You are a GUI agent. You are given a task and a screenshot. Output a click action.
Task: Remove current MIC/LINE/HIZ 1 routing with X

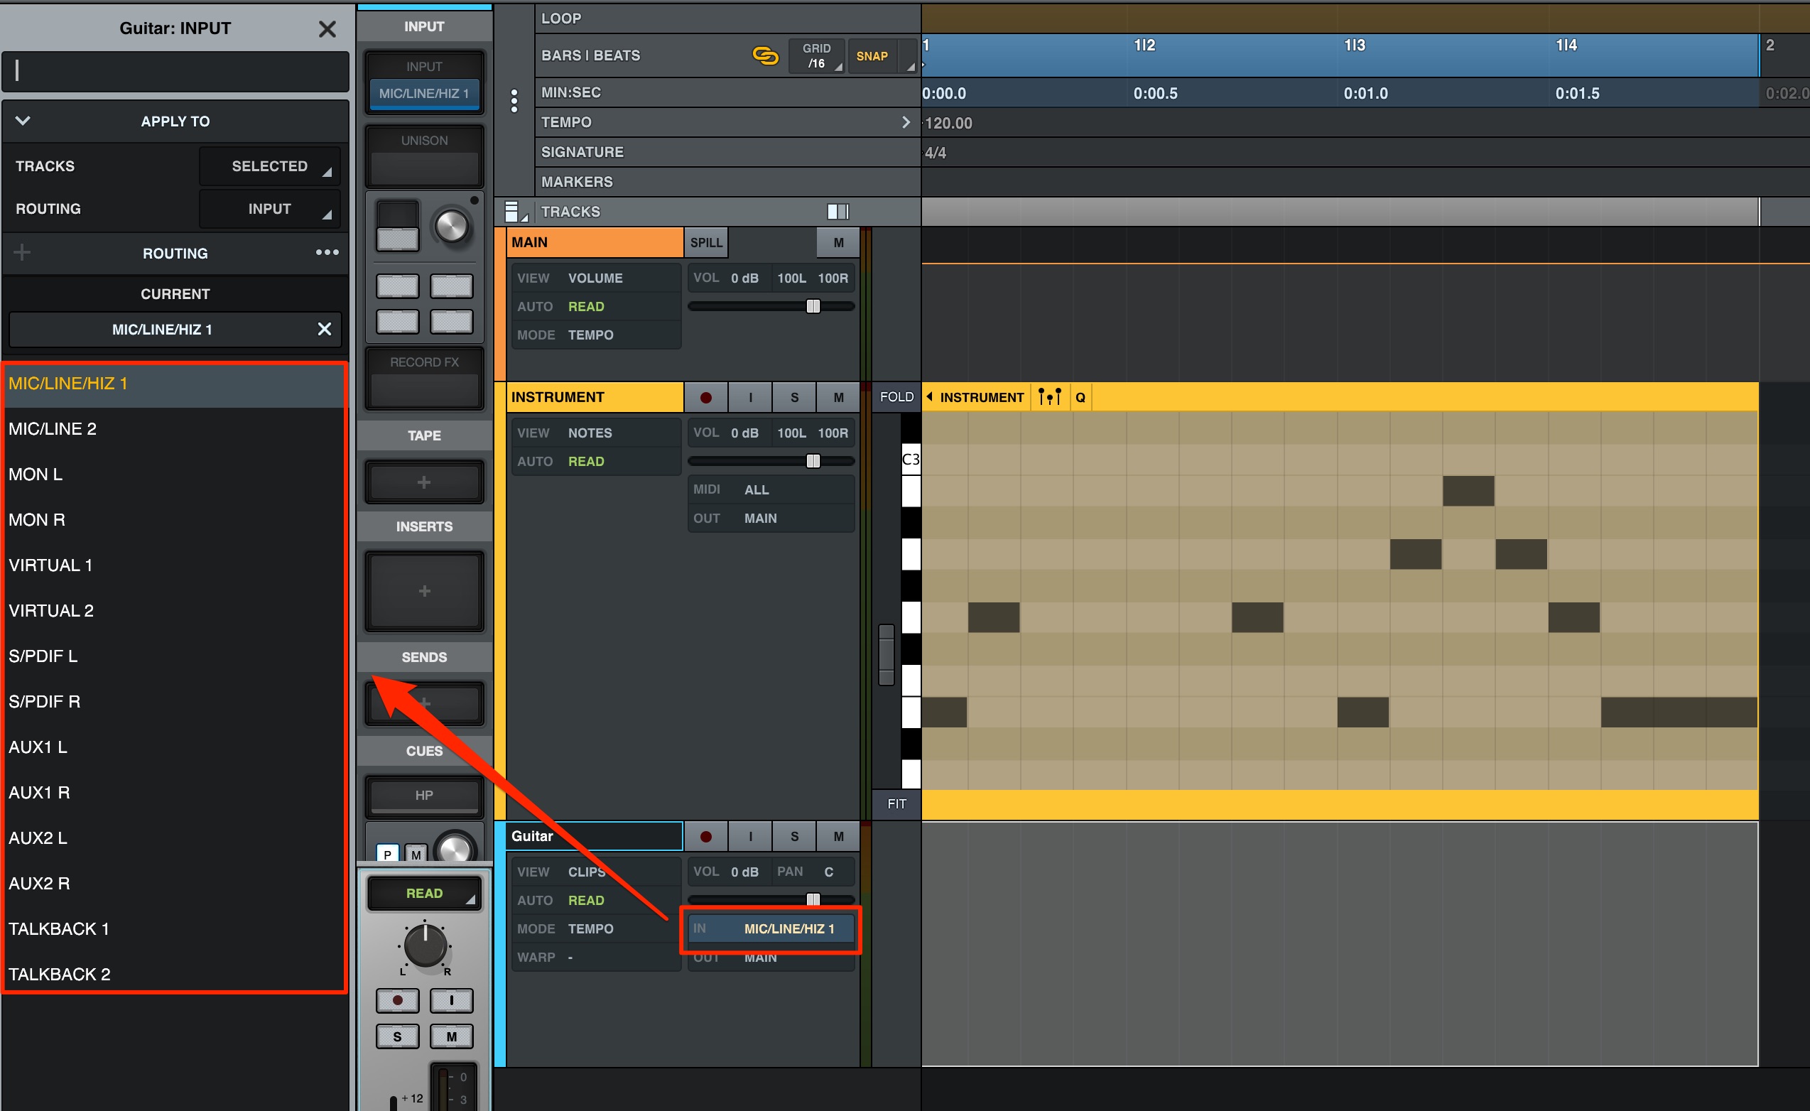click(324, 328)
